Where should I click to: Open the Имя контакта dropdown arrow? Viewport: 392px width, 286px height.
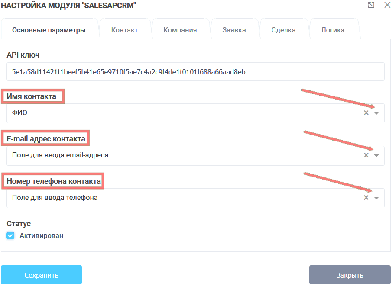tap(376, 113)
